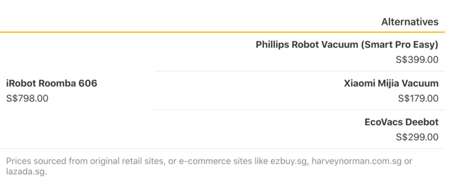This screenshot has height=187, width=457.
Task: Select the EcoVacs Deebot alternative
Action: coord(401,122)
